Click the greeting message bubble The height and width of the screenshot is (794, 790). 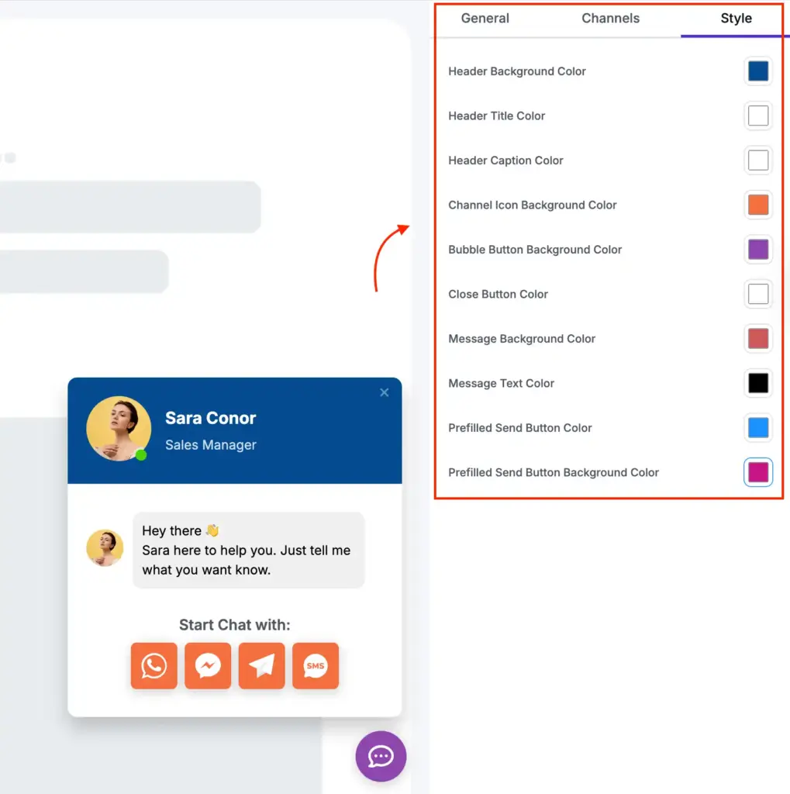248,549
